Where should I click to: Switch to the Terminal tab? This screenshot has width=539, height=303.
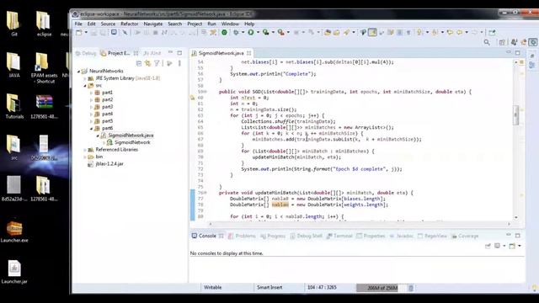[x=340, y=236]
